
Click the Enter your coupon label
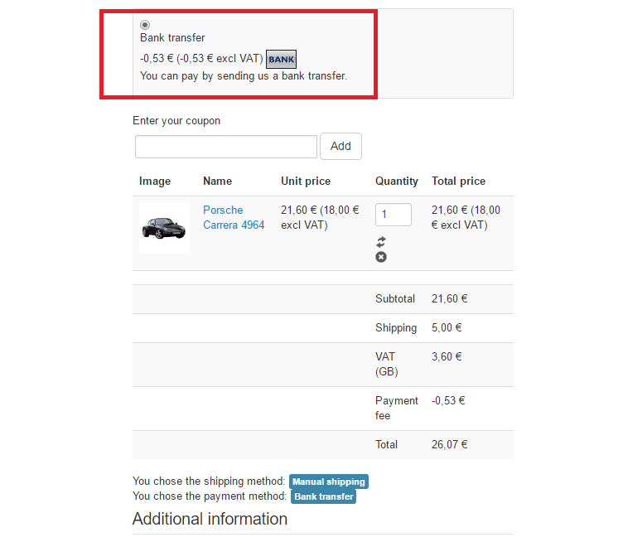click(176, 120)
